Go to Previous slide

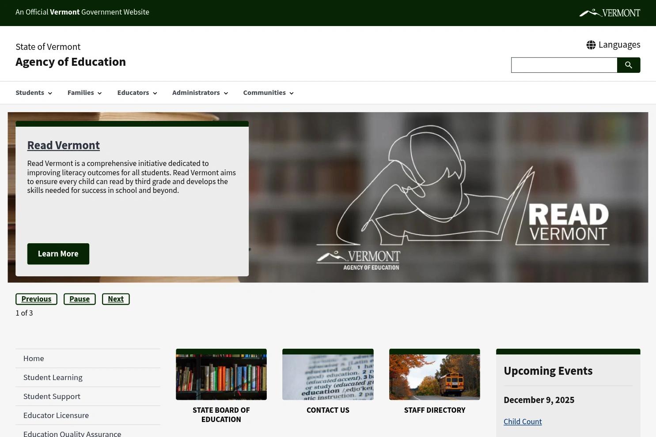(x=36, y=299)
